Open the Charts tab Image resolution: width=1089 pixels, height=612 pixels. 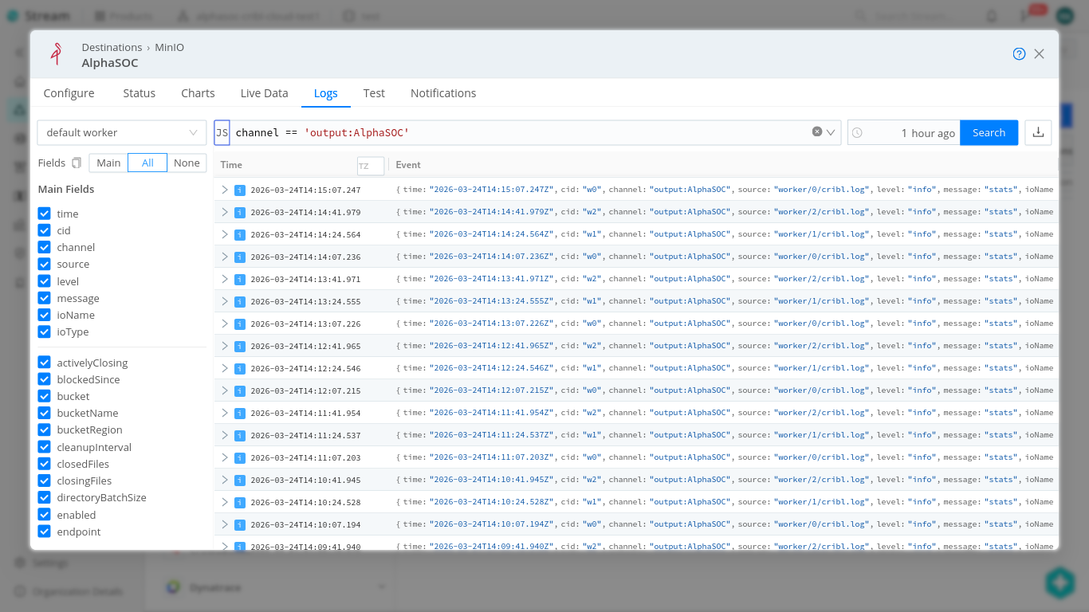[x=198, y=93]
